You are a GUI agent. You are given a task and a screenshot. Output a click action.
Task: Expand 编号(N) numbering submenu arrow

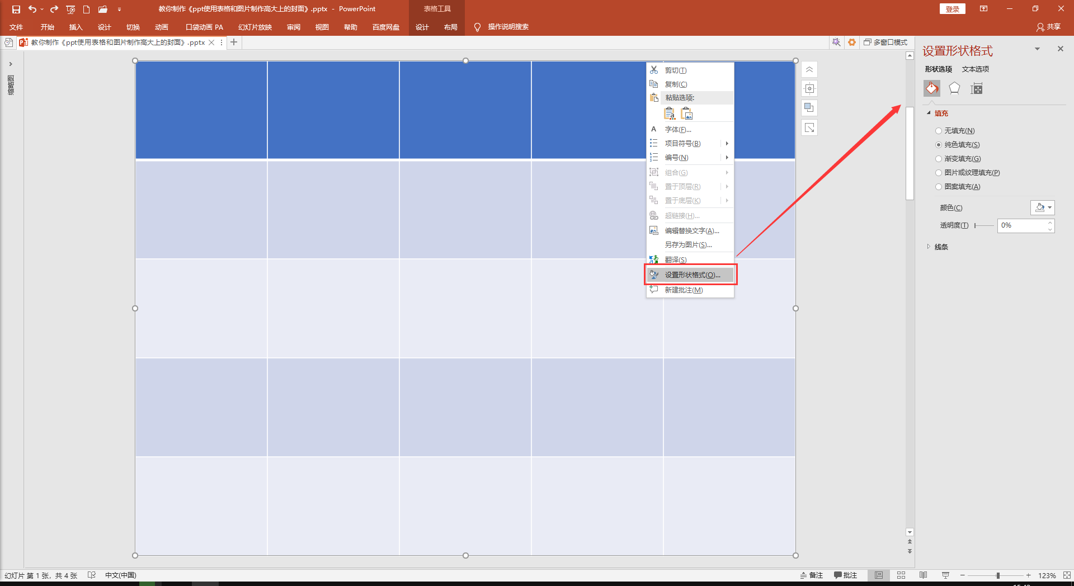(x=727, y=158)
